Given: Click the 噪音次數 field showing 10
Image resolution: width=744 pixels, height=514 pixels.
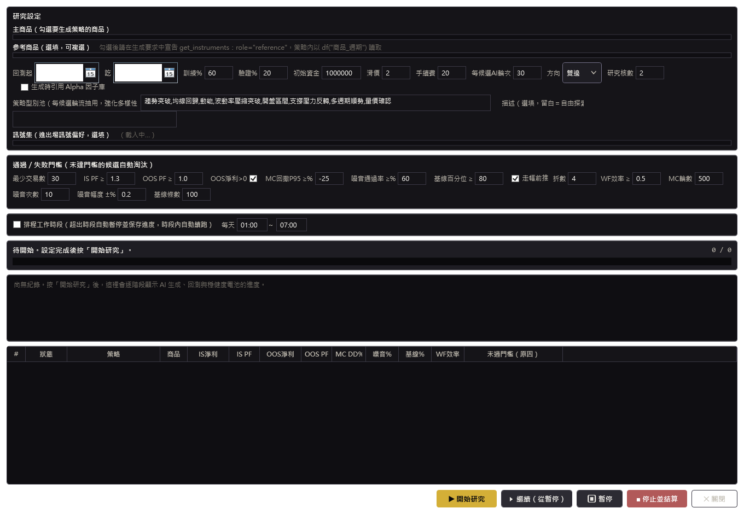Looking at the screenshot, I should pos(55,194).
